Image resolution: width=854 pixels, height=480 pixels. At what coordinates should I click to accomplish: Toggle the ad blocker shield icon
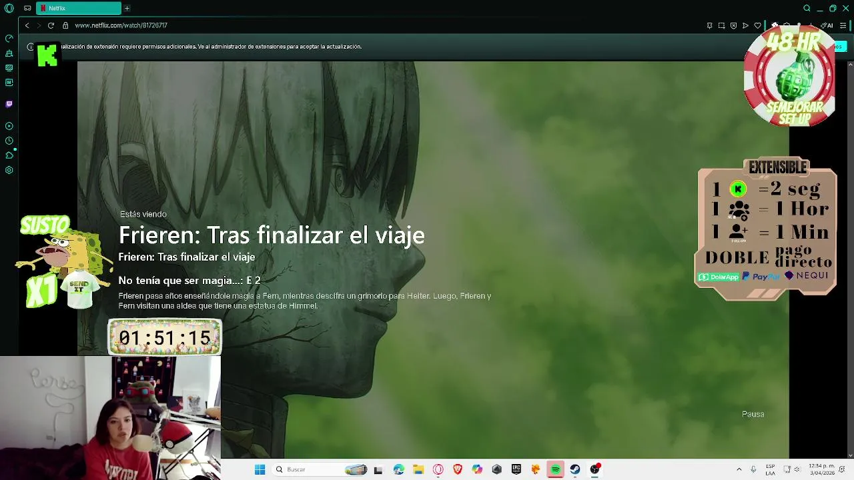click(x=733, y=25)
